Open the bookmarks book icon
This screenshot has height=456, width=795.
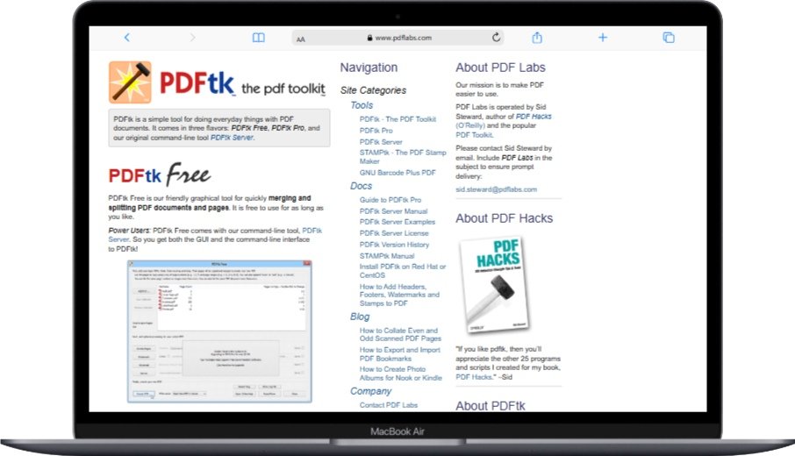click(259, 38)
